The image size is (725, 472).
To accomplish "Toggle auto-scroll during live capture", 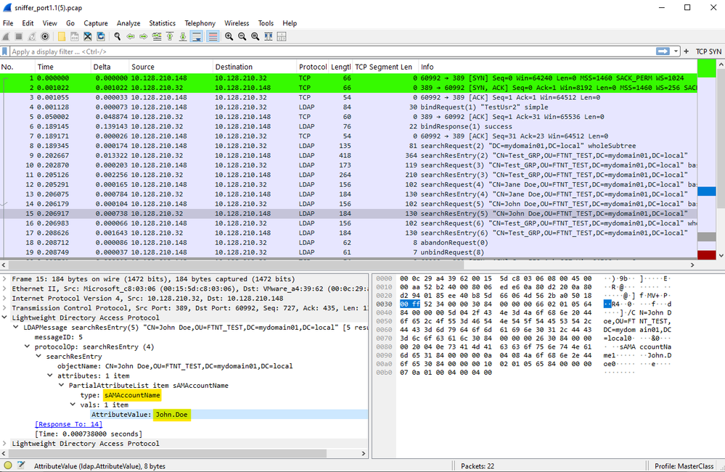I will [x=197, y=36].
